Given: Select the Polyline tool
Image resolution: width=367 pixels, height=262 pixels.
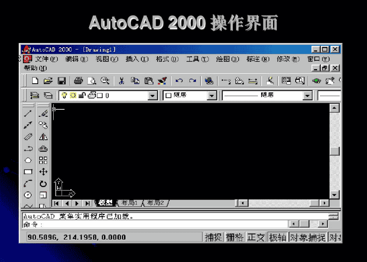Looking at the screenshot, I should pyautogui.click(x=28, y=149).
